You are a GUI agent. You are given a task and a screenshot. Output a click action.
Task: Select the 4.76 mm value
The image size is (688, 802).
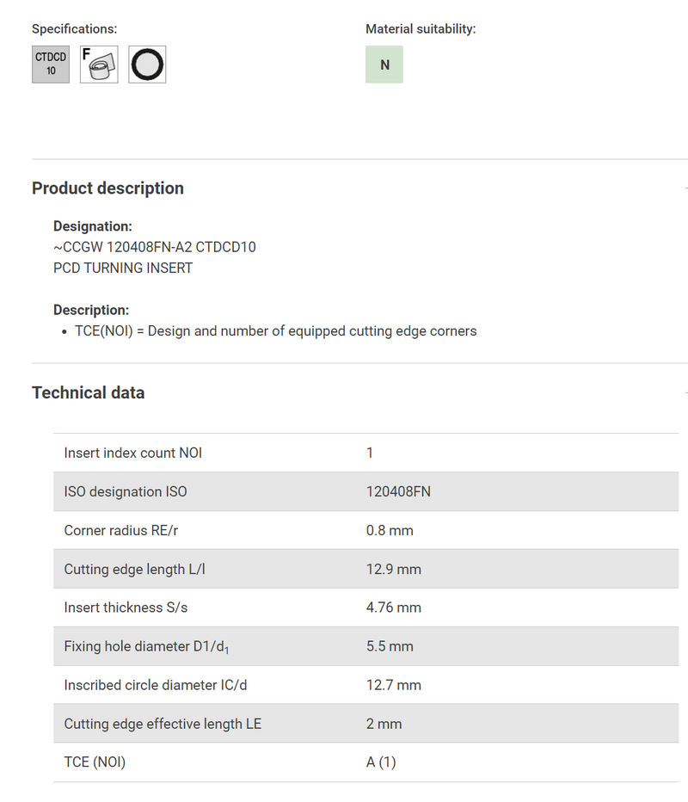pyautogui.click(x=394, y=608)
